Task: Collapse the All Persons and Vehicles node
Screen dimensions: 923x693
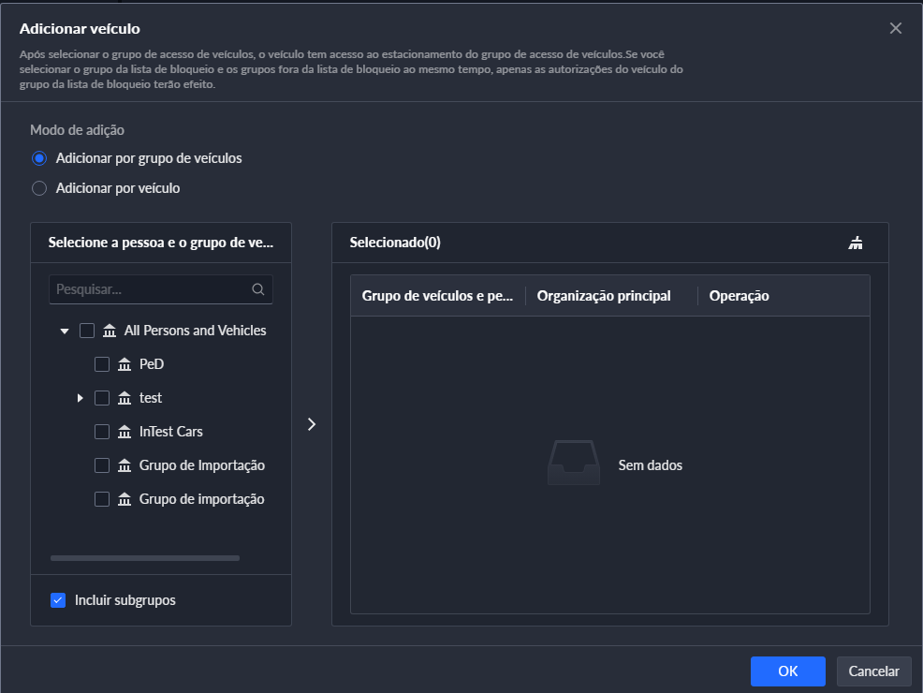Action: coord(65,332)
